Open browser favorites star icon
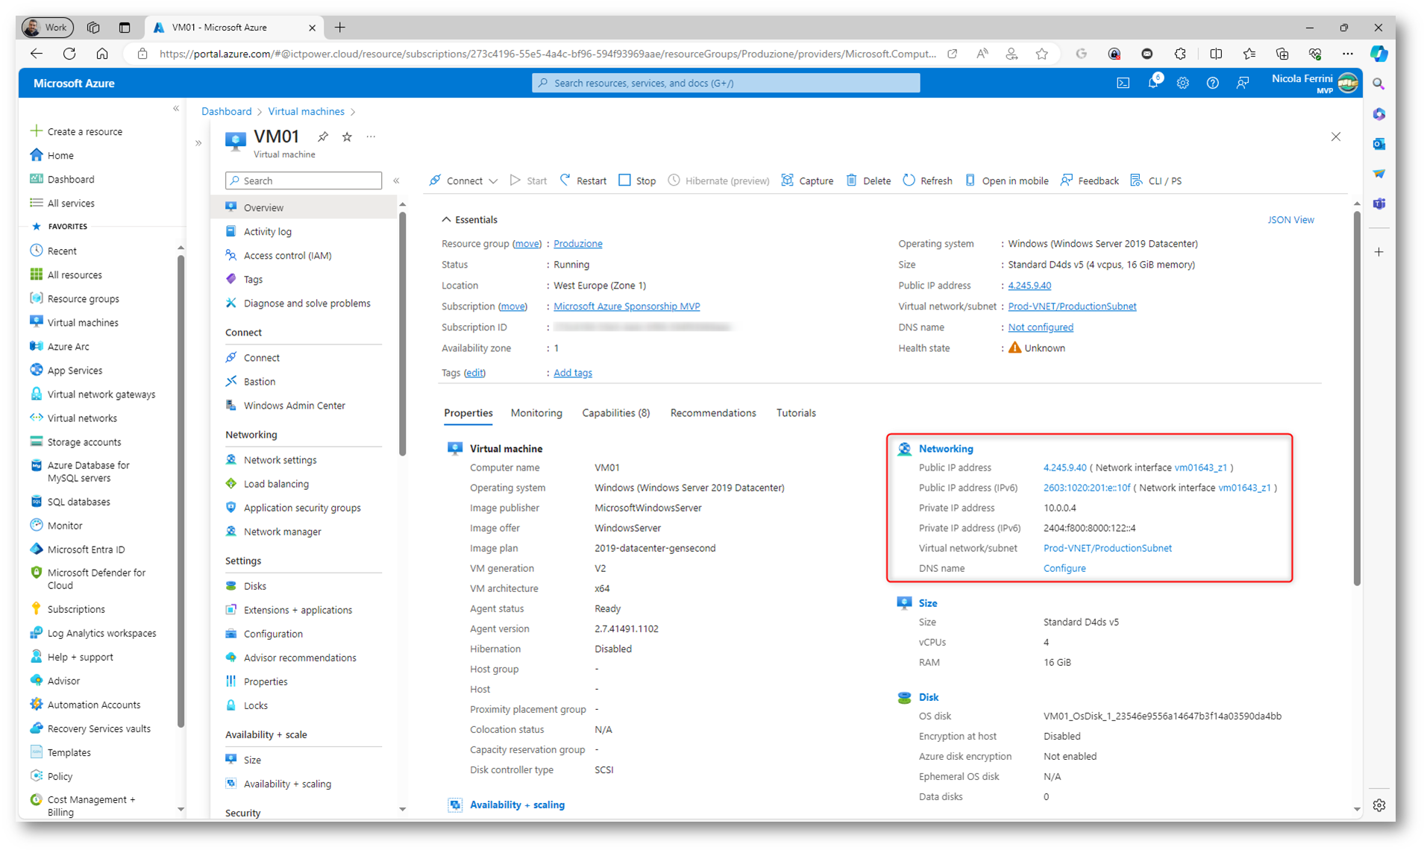The height and width of the screenshot is (853, 1427). (1042, 54)
